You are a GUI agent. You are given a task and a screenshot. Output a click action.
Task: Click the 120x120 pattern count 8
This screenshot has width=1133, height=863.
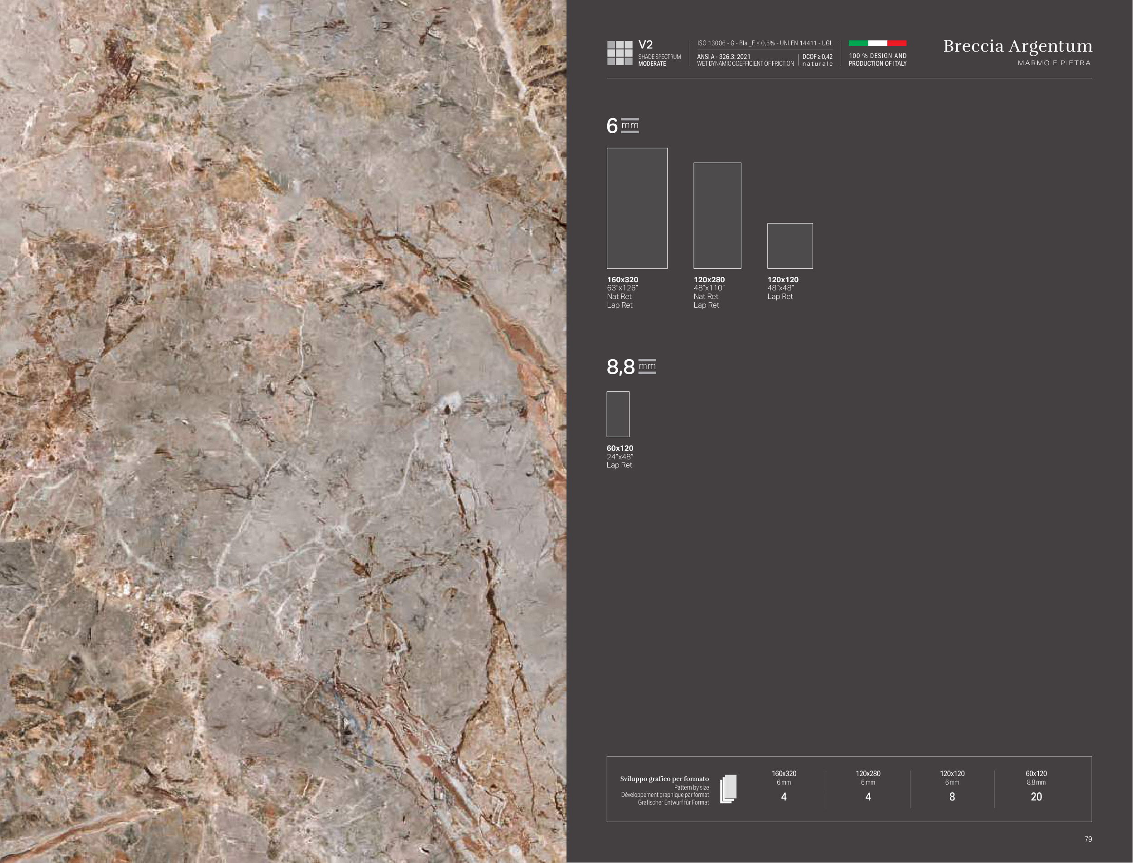[x=952, y=797]
